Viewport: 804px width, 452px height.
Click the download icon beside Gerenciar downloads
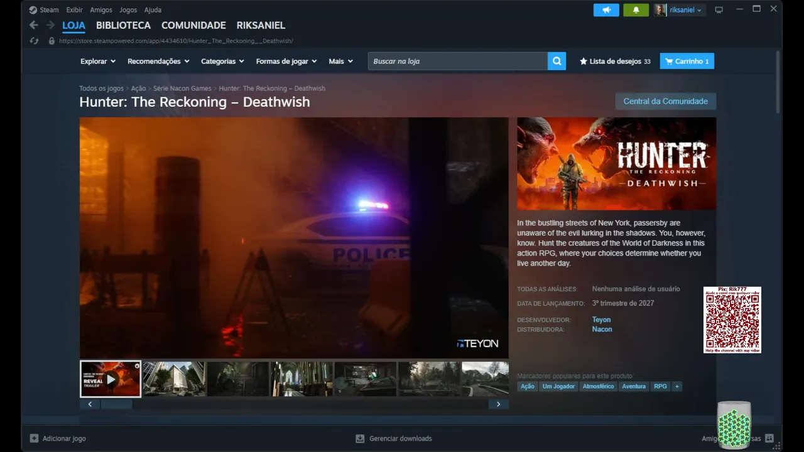click(x=360, y=438)
